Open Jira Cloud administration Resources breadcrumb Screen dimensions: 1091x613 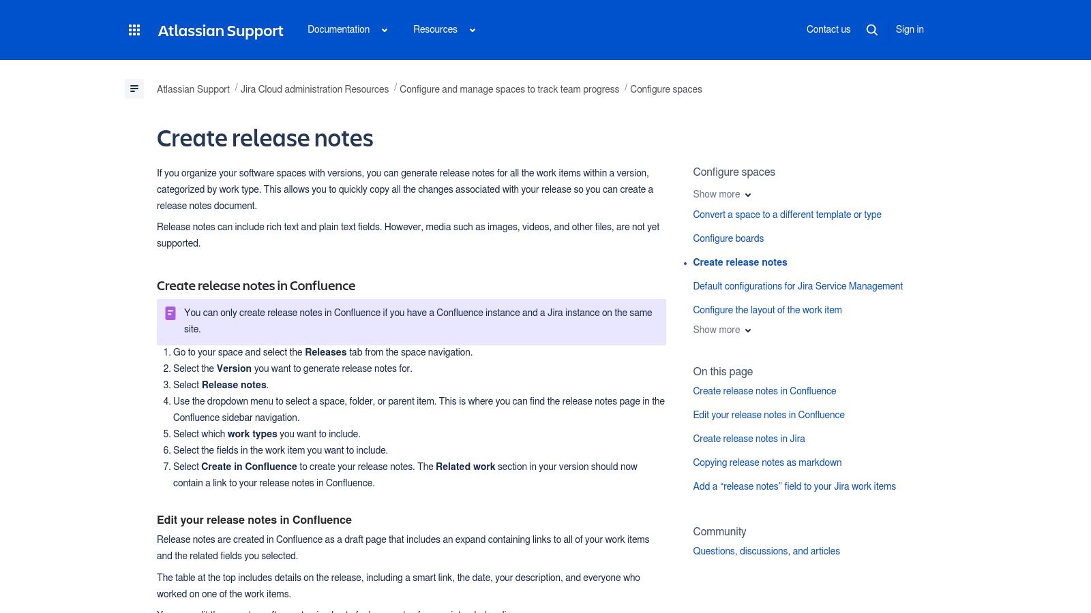[314, 89]
